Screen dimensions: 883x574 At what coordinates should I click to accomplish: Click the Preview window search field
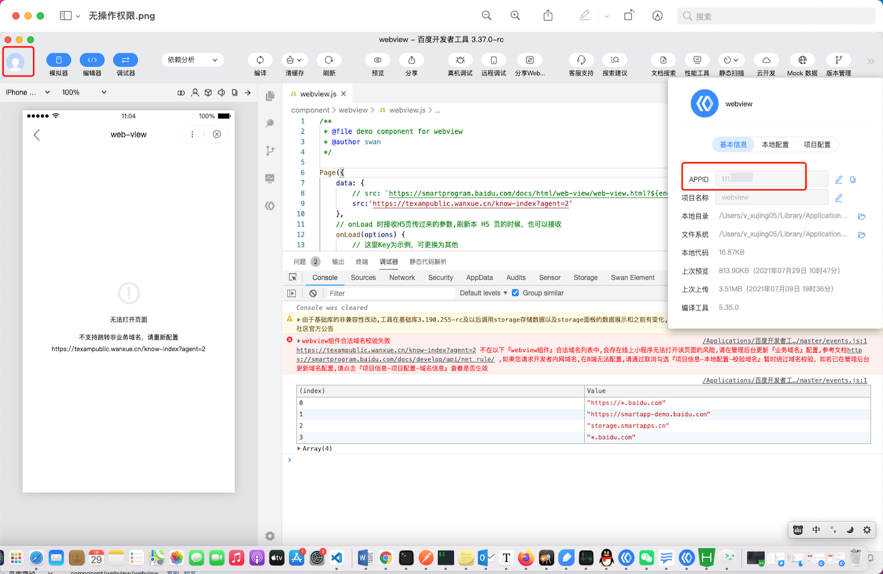(776, 16)
